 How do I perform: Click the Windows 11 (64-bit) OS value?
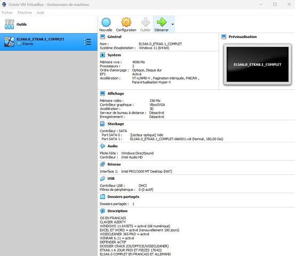(154, 48)
